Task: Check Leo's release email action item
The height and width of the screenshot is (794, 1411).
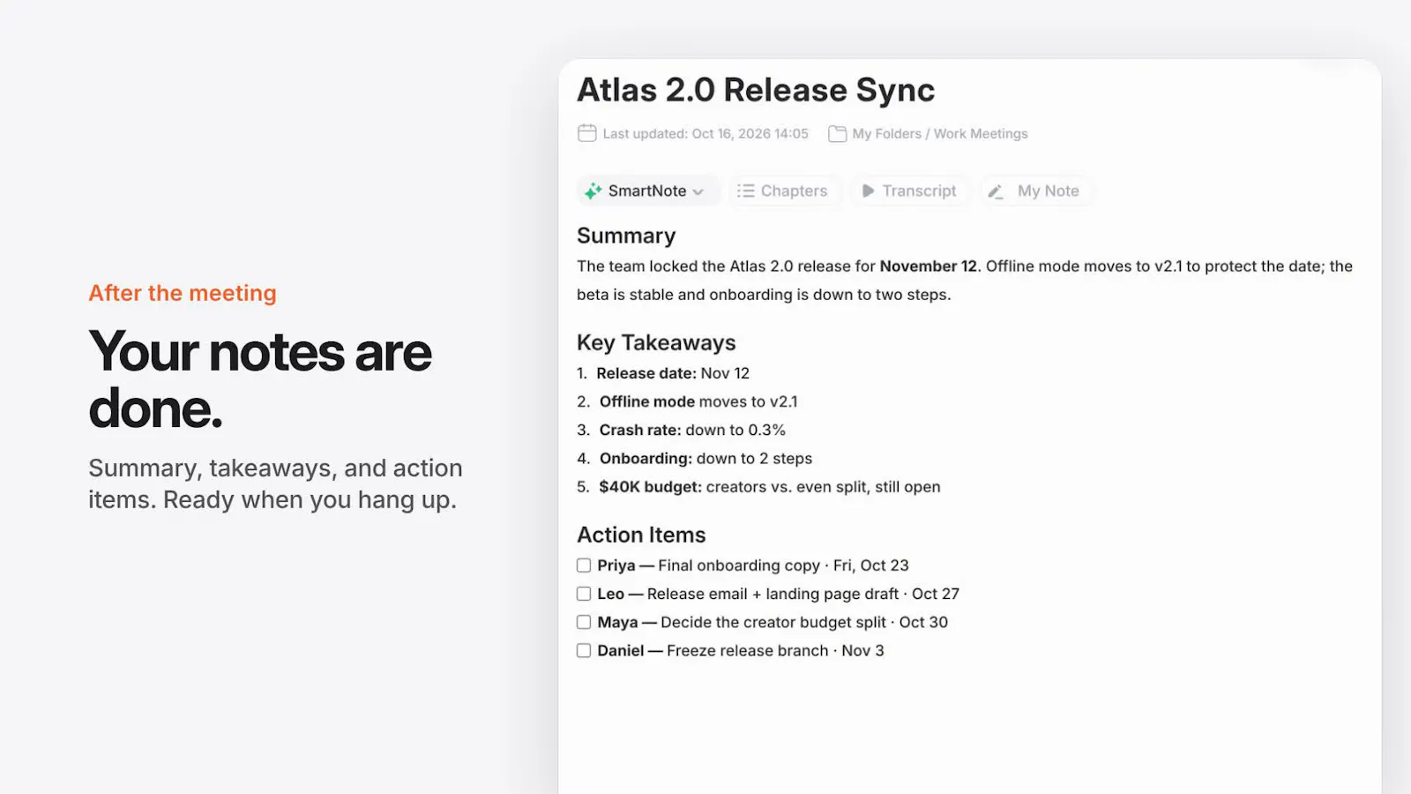Action: coord(584,594)
